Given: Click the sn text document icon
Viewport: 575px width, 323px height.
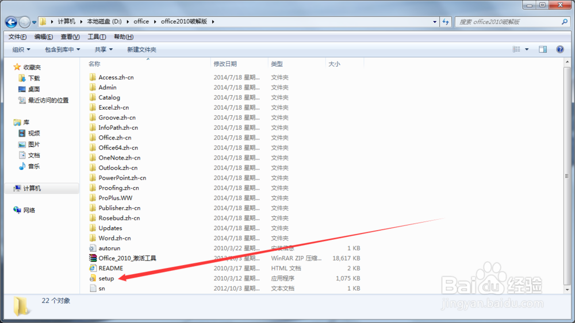Looking at the screenshot, I should click(93, 288).
